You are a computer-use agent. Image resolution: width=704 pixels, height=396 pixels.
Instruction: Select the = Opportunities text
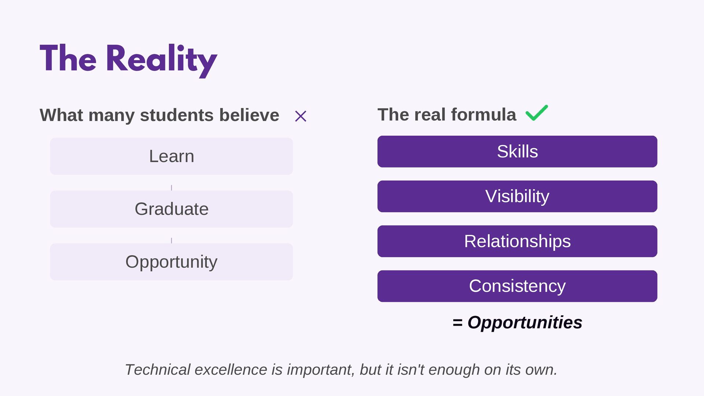517,323
